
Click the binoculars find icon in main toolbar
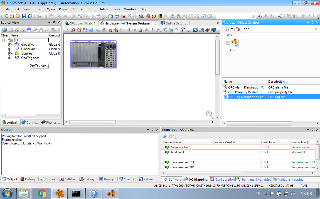[x=260, y=16]
